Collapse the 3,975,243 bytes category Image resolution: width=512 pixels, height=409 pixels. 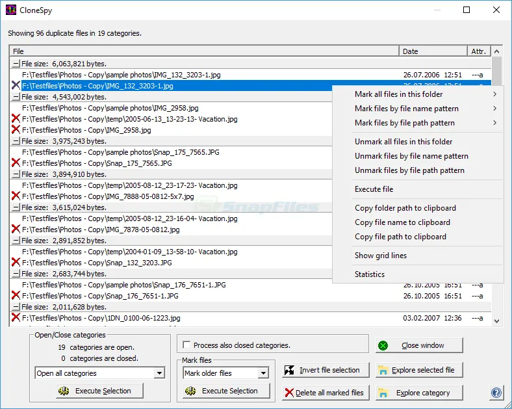(x=16, y=141)
